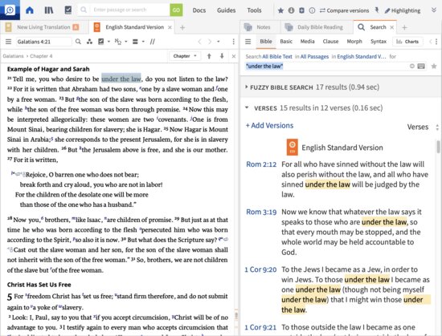Image resolution: width=442 pixels, height=336 pixels.
Task: Open the search panel hamburger menu
Action: pyautogui.click(x=248, y=42)
